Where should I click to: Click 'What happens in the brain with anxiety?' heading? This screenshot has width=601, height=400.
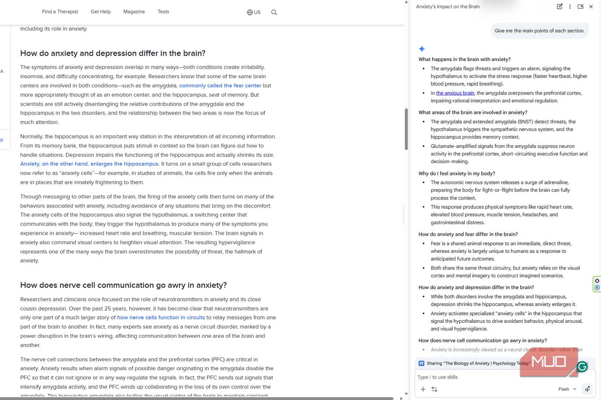point(464,59)
